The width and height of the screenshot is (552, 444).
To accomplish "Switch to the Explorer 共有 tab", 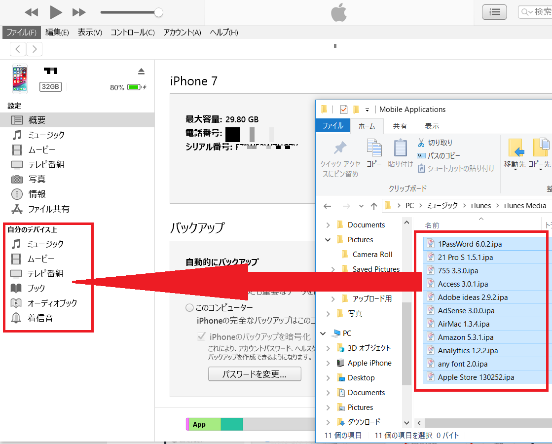I will (400, 126).
